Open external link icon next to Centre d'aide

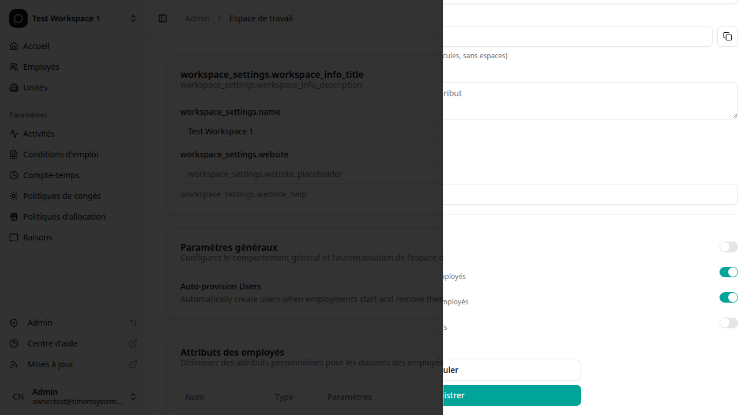[133, 344]
